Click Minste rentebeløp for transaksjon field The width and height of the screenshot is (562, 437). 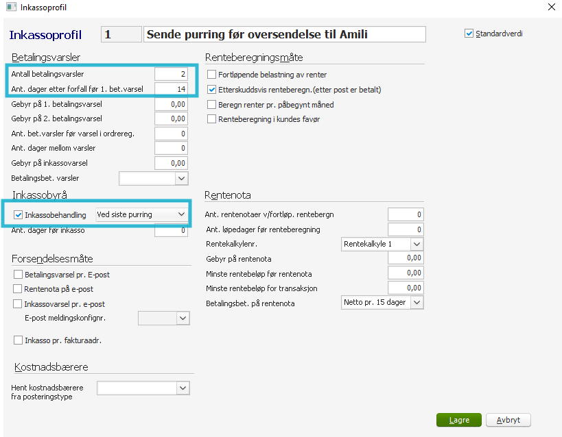[406, 288]
